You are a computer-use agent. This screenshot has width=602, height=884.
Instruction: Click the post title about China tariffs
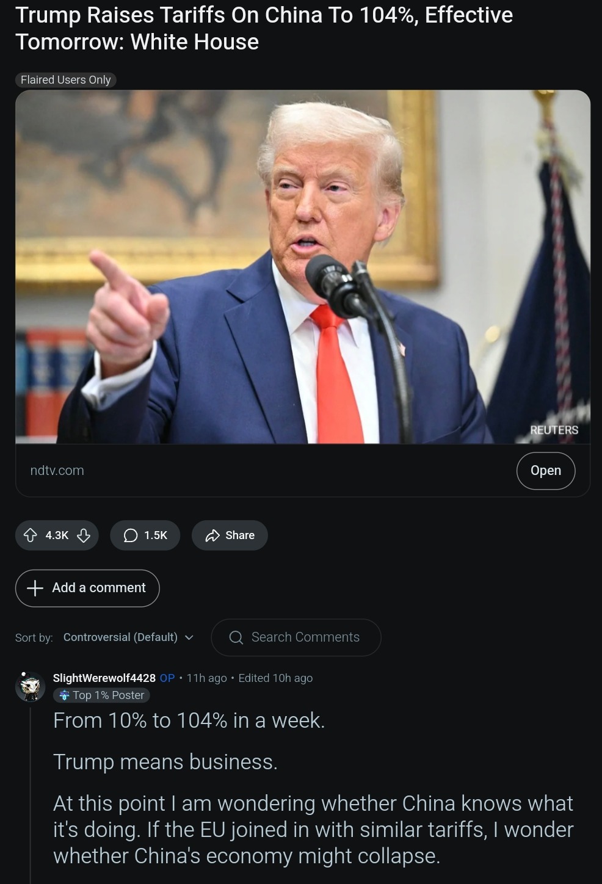264,28
